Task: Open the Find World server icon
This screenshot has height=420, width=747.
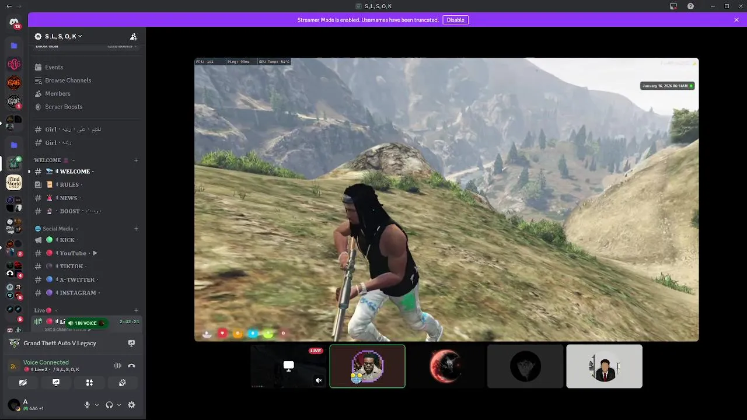Action: click(x=14, y=183)
